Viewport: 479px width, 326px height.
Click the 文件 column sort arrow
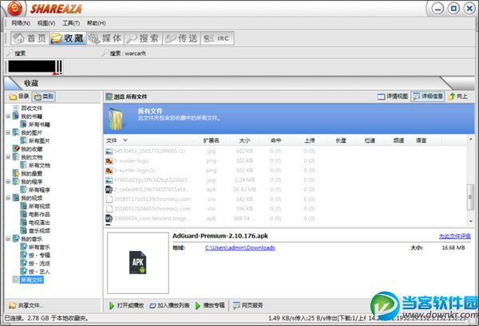125,140
